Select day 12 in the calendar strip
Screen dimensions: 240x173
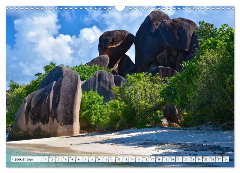click(119, 159)
